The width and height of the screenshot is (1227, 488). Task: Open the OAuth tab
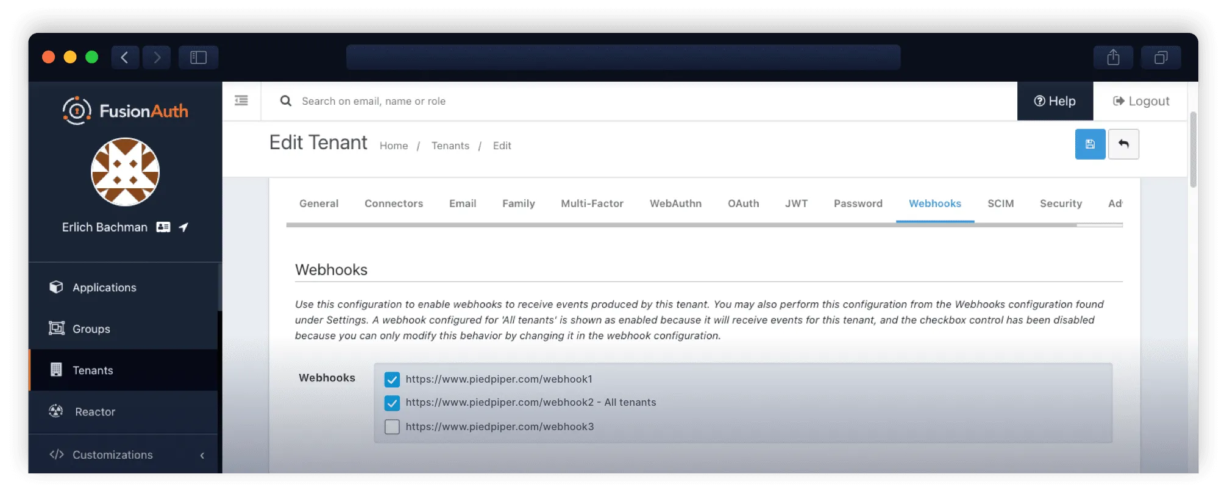click(x=744, y=203)
